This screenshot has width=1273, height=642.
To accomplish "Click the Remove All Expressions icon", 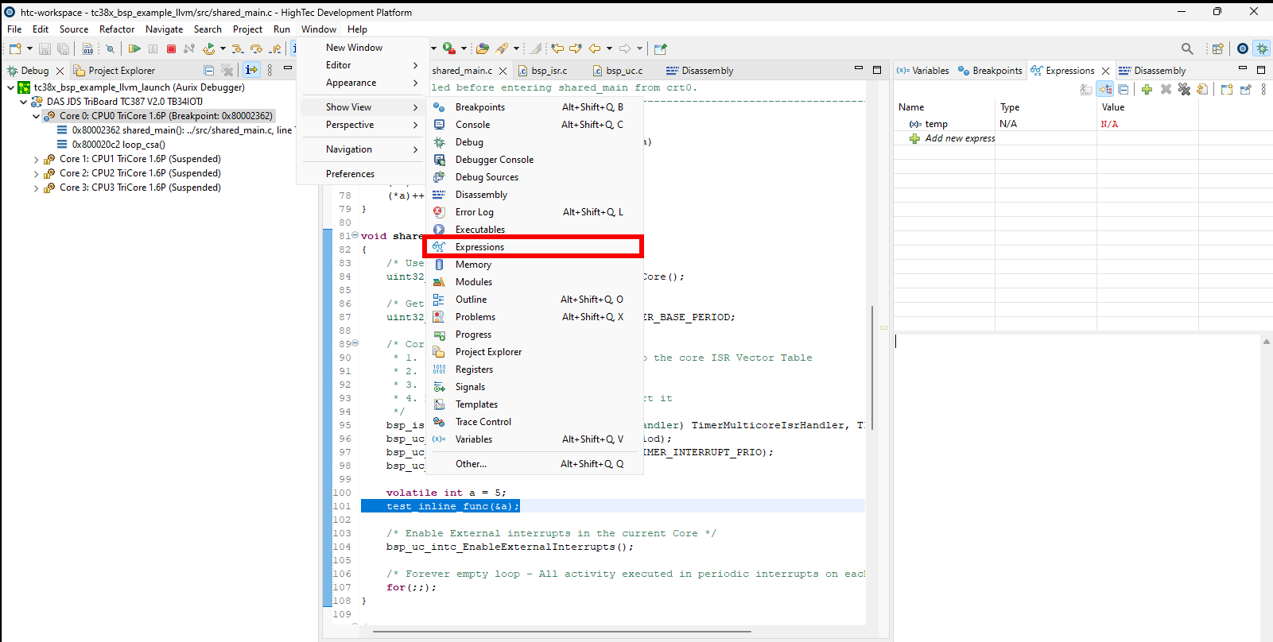I will [1184, 90].
